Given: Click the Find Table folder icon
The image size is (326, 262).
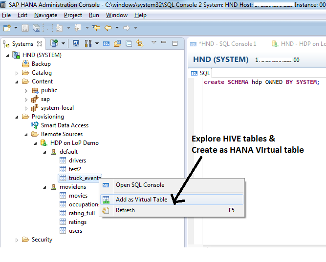Looking at the screenshot, I should [x=117, y=43].
